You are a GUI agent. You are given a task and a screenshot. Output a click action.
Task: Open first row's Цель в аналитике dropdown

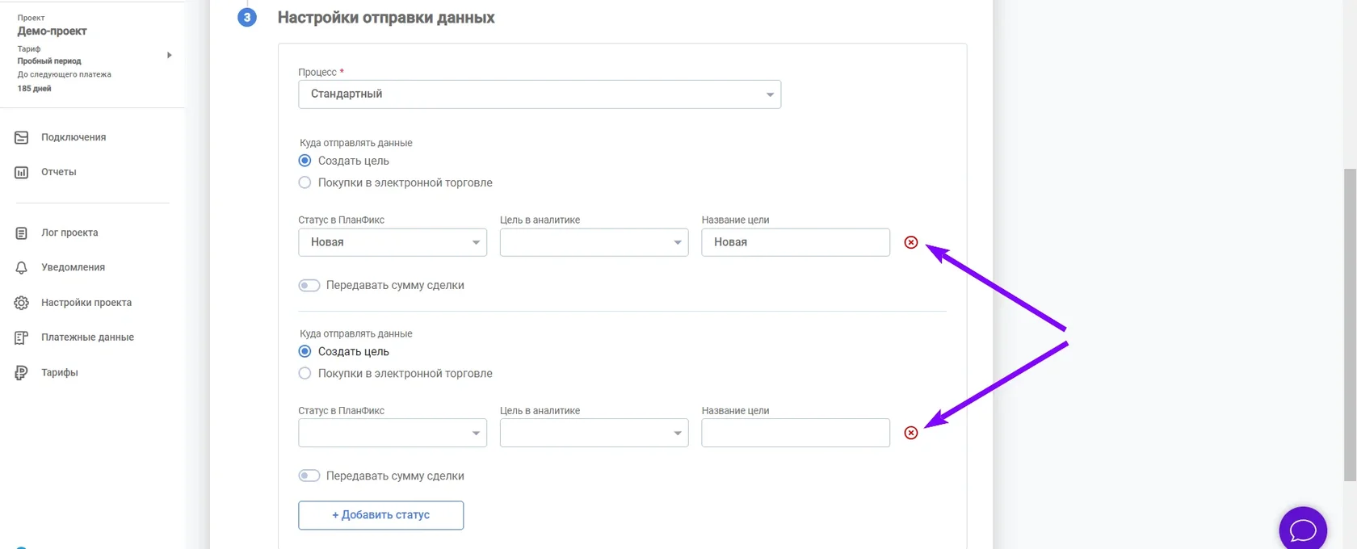(594, 242)
